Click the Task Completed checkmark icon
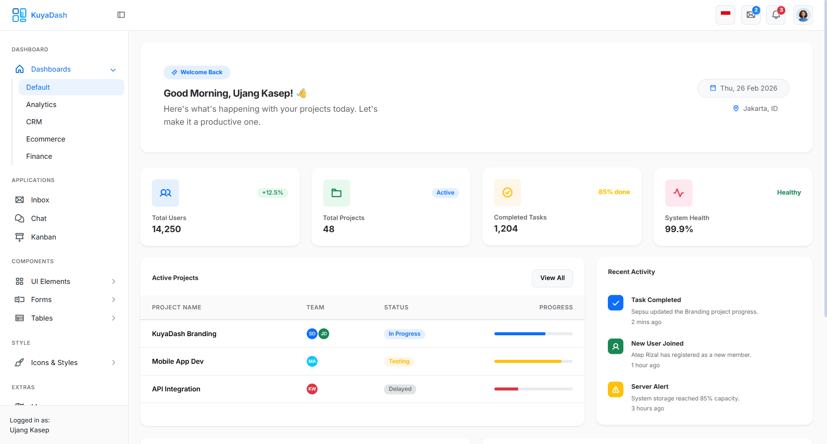The image size is (827, 444). coord(616,303)
